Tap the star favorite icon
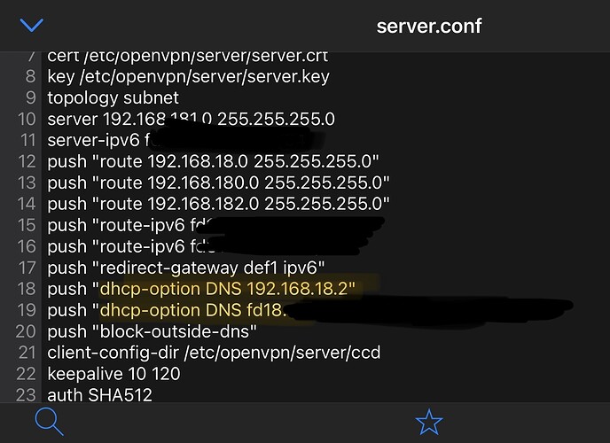 429,422
